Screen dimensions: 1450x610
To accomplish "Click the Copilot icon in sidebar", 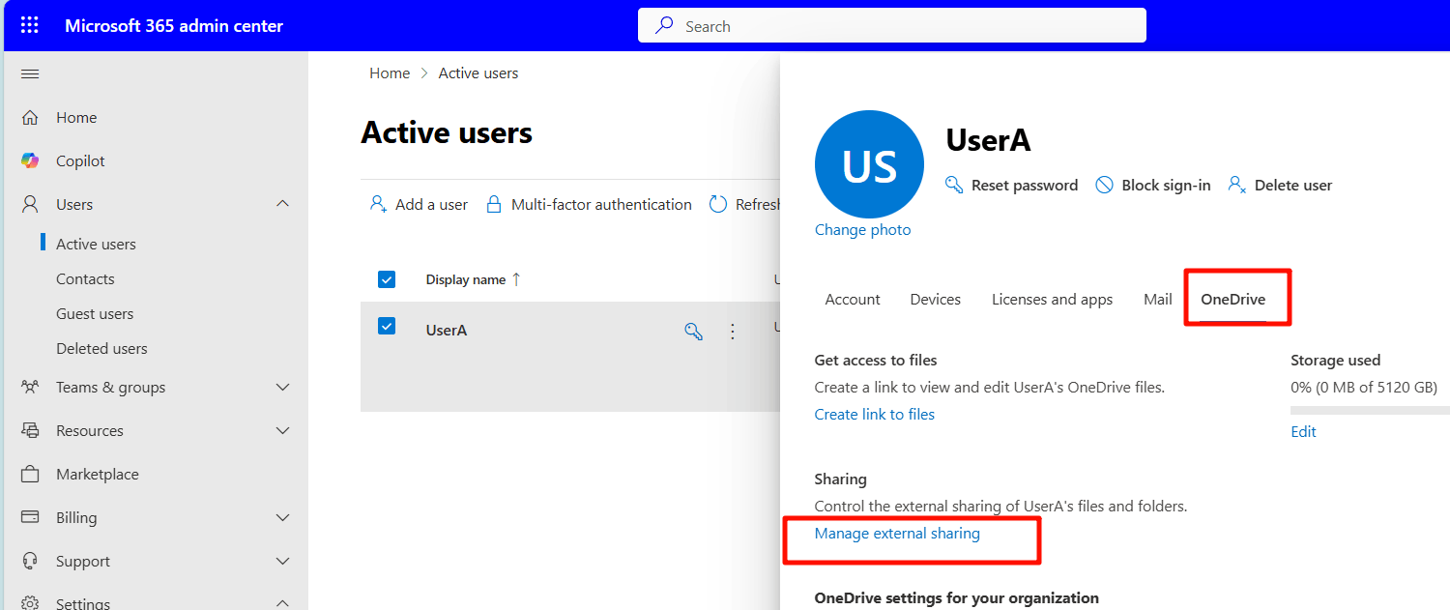I will [30, 160].
